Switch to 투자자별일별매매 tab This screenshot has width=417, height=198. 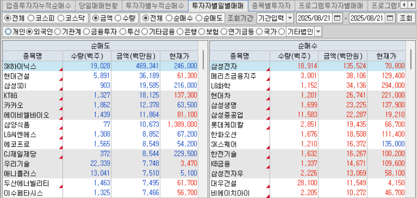point(218,5)
